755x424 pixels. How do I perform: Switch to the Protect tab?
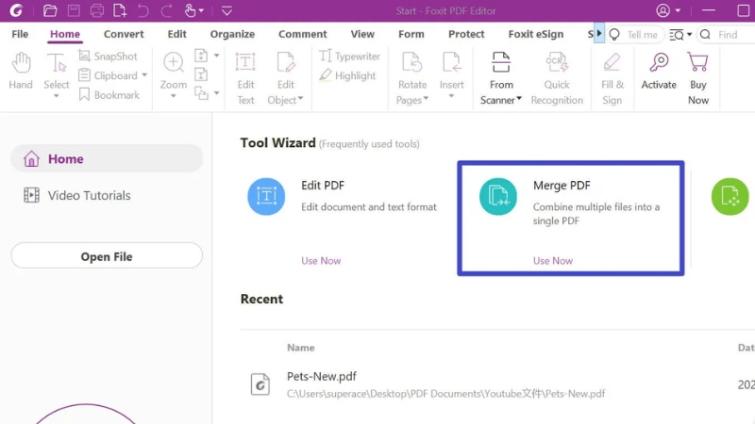pos(466,34)
